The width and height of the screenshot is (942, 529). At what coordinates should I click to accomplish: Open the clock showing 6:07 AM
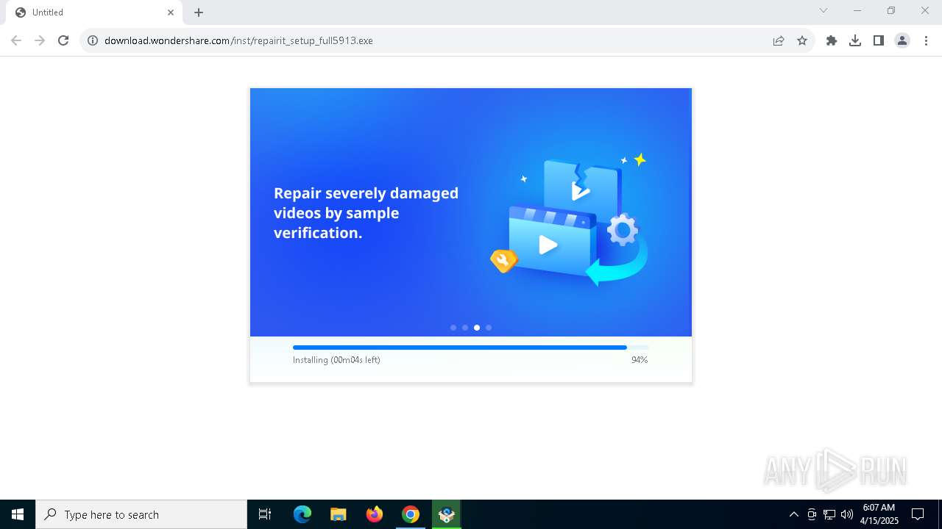click(879, 514)
